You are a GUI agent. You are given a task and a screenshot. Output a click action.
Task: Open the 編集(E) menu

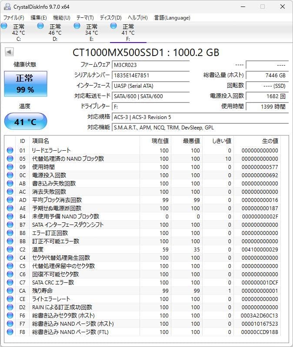(39, 17)
